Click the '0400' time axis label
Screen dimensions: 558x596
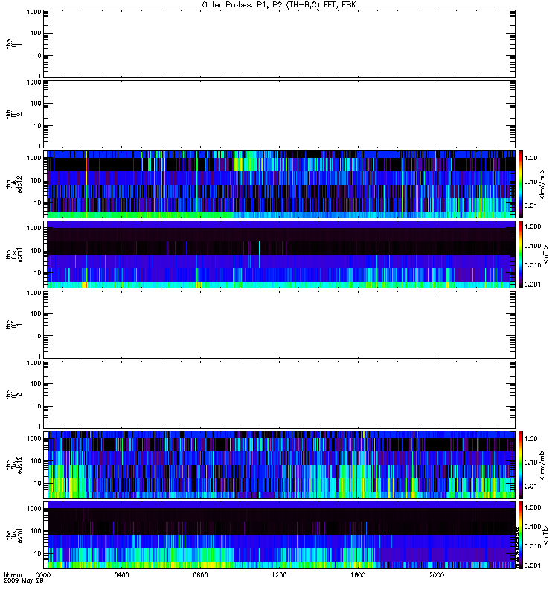click(121, 575)
